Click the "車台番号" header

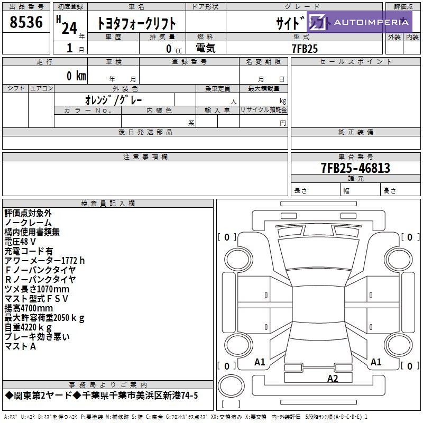tap(355, 157)
